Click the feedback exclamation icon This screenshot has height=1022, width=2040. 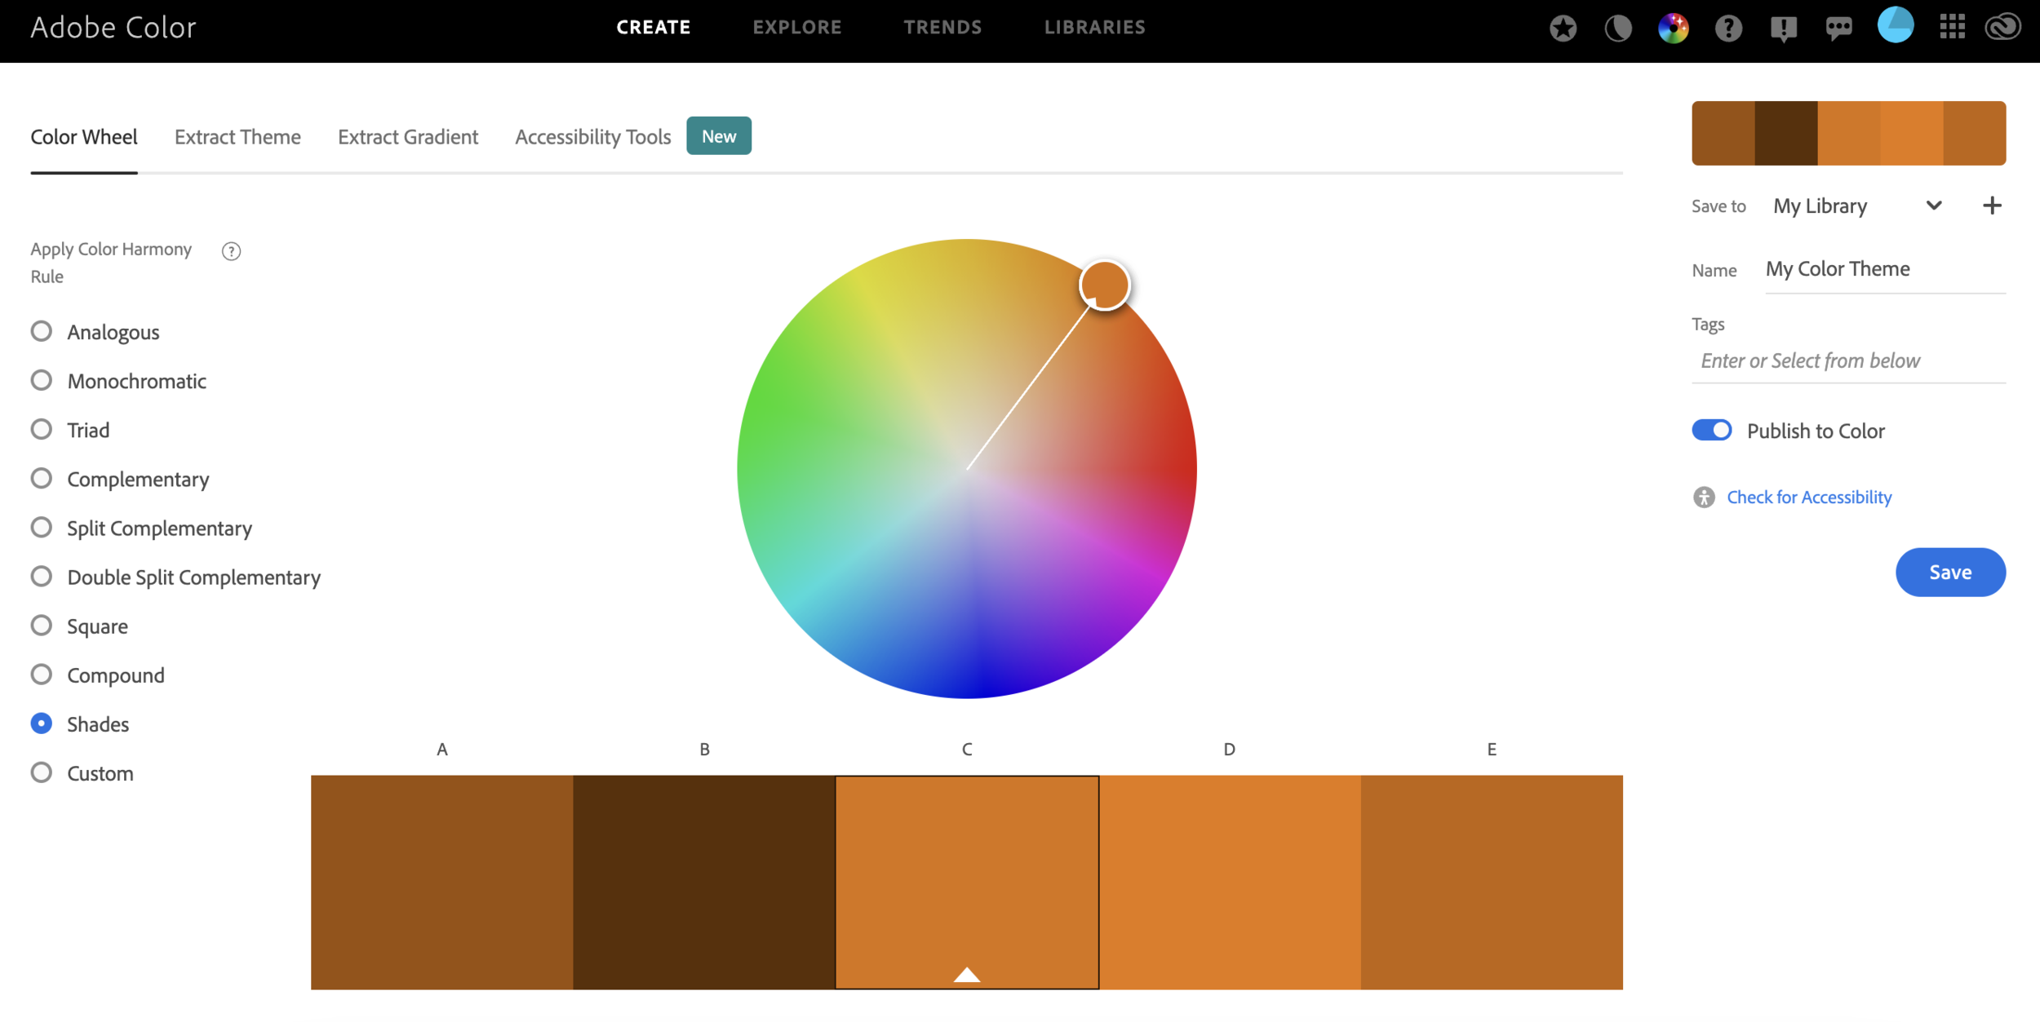point(1784,29)
